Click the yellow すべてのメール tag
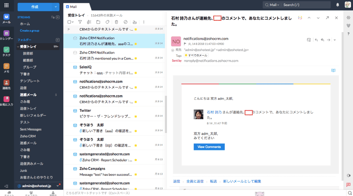This screenshot has width=353, height=196. tap(196, 55)
